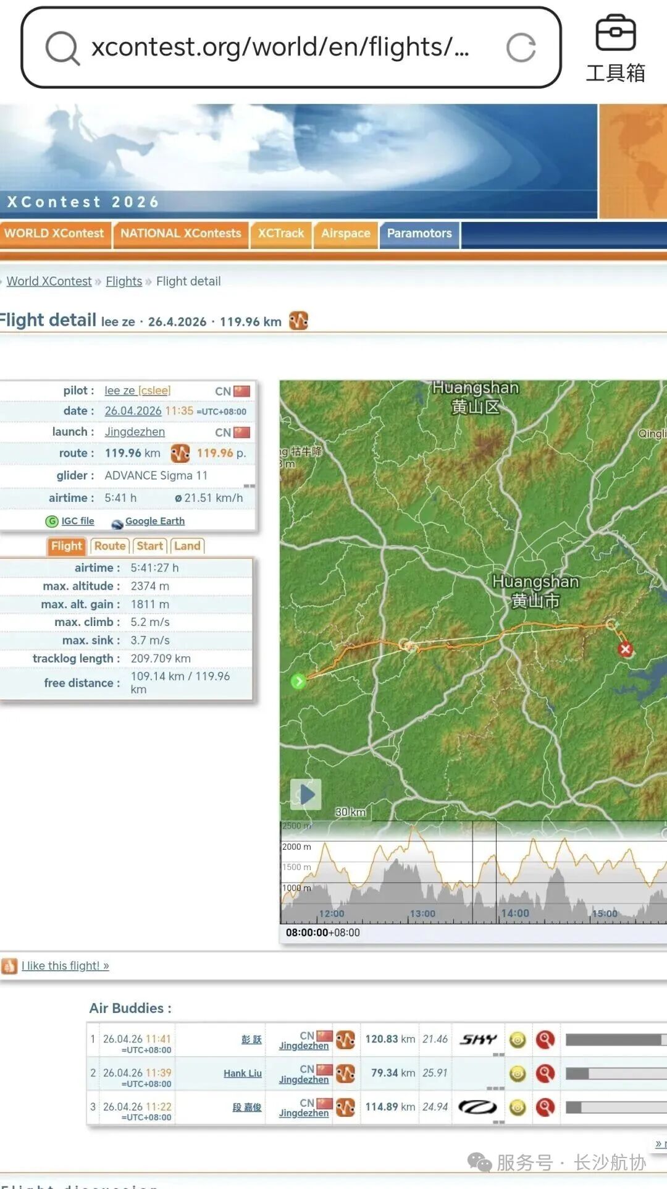This screenshot has width=667, height=1189.
Task: Click overlap progress bar in 114.89 km row
Action: point(616,1107)
